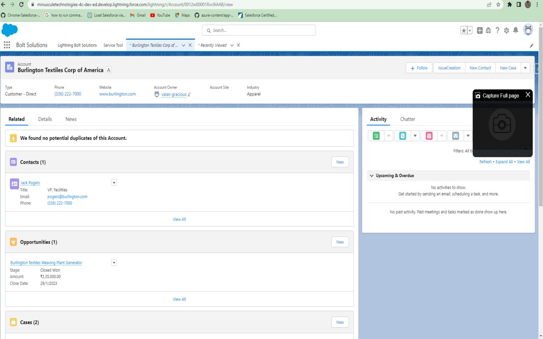This screenshot has width=543, height=339.
Task: Open the favorites list dropdown arrow
Action: (x=470, y=31)
